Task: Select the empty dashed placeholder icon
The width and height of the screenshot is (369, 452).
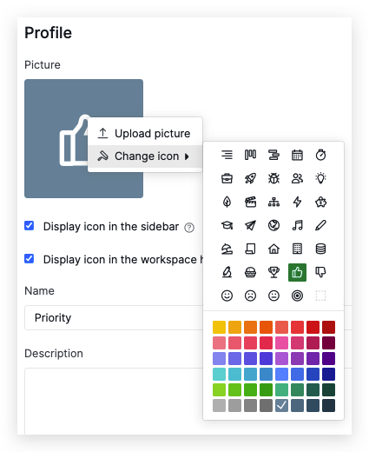Action: (320, 296)
